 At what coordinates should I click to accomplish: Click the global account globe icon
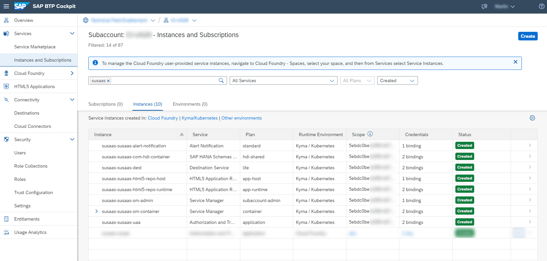click(86, 20)
